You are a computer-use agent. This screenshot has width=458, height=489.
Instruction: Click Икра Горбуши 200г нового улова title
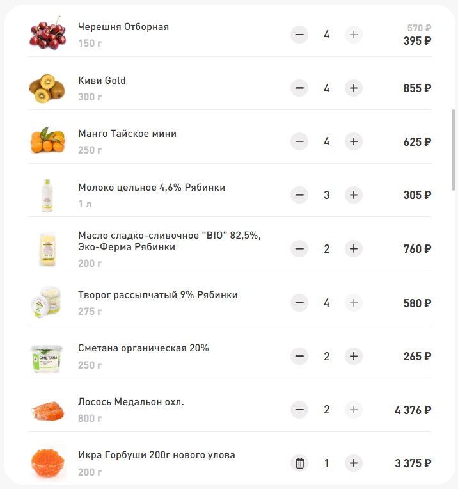point(156,455)
